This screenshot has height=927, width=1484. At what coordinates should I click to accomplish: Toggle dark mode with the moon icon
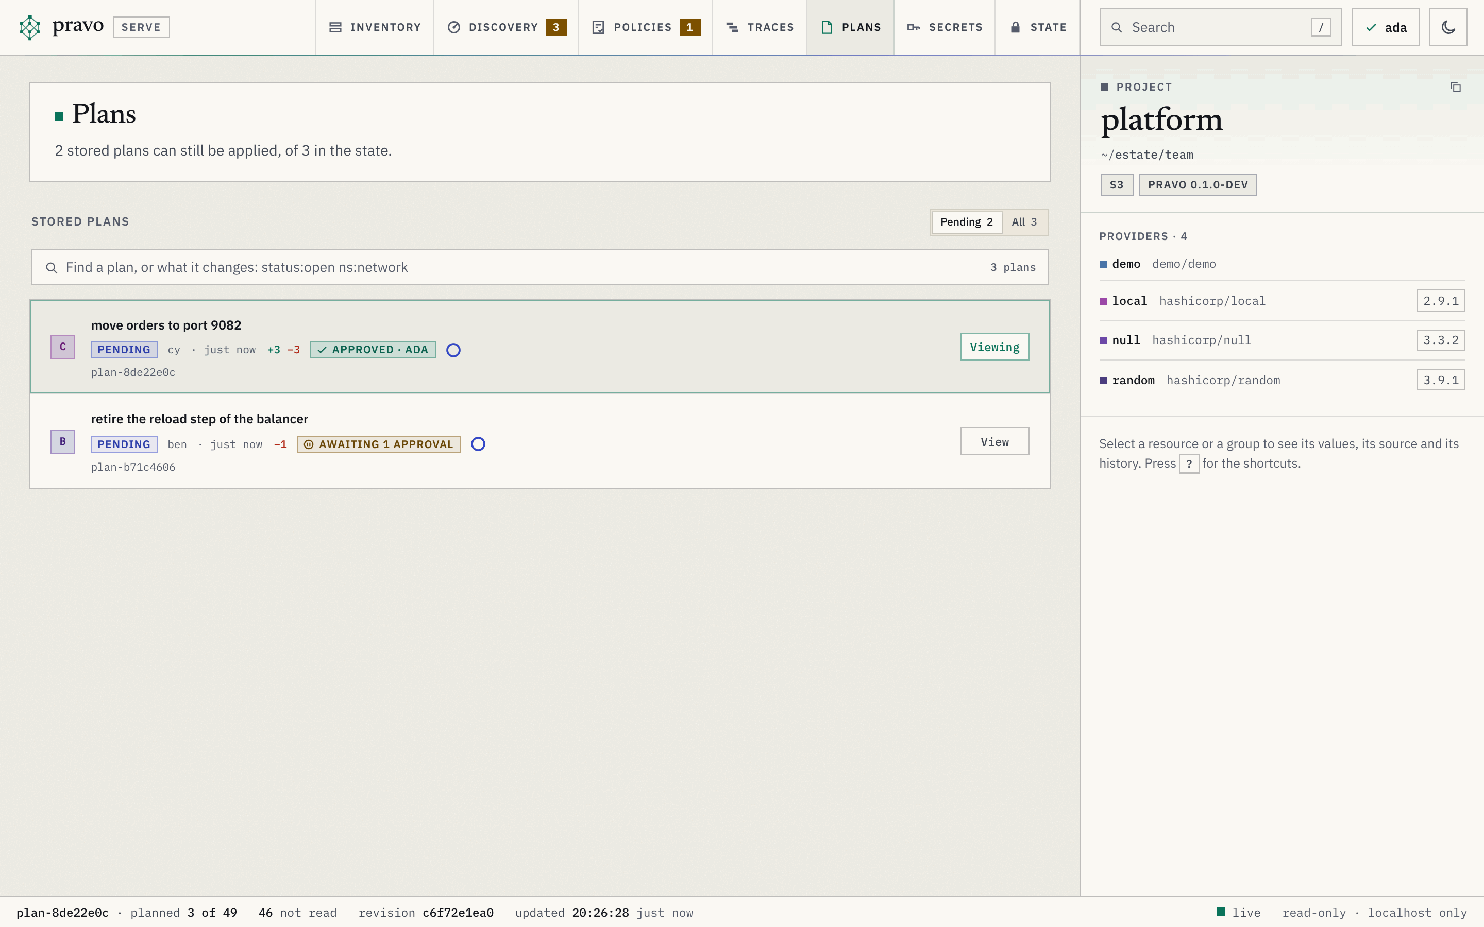(x=1448, y=27)
